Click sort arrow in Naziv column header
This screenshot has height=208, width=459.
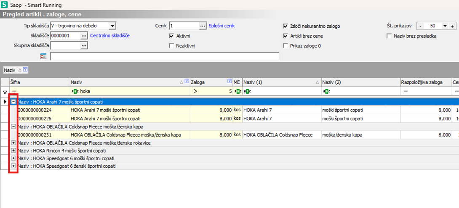pos(181,83)
